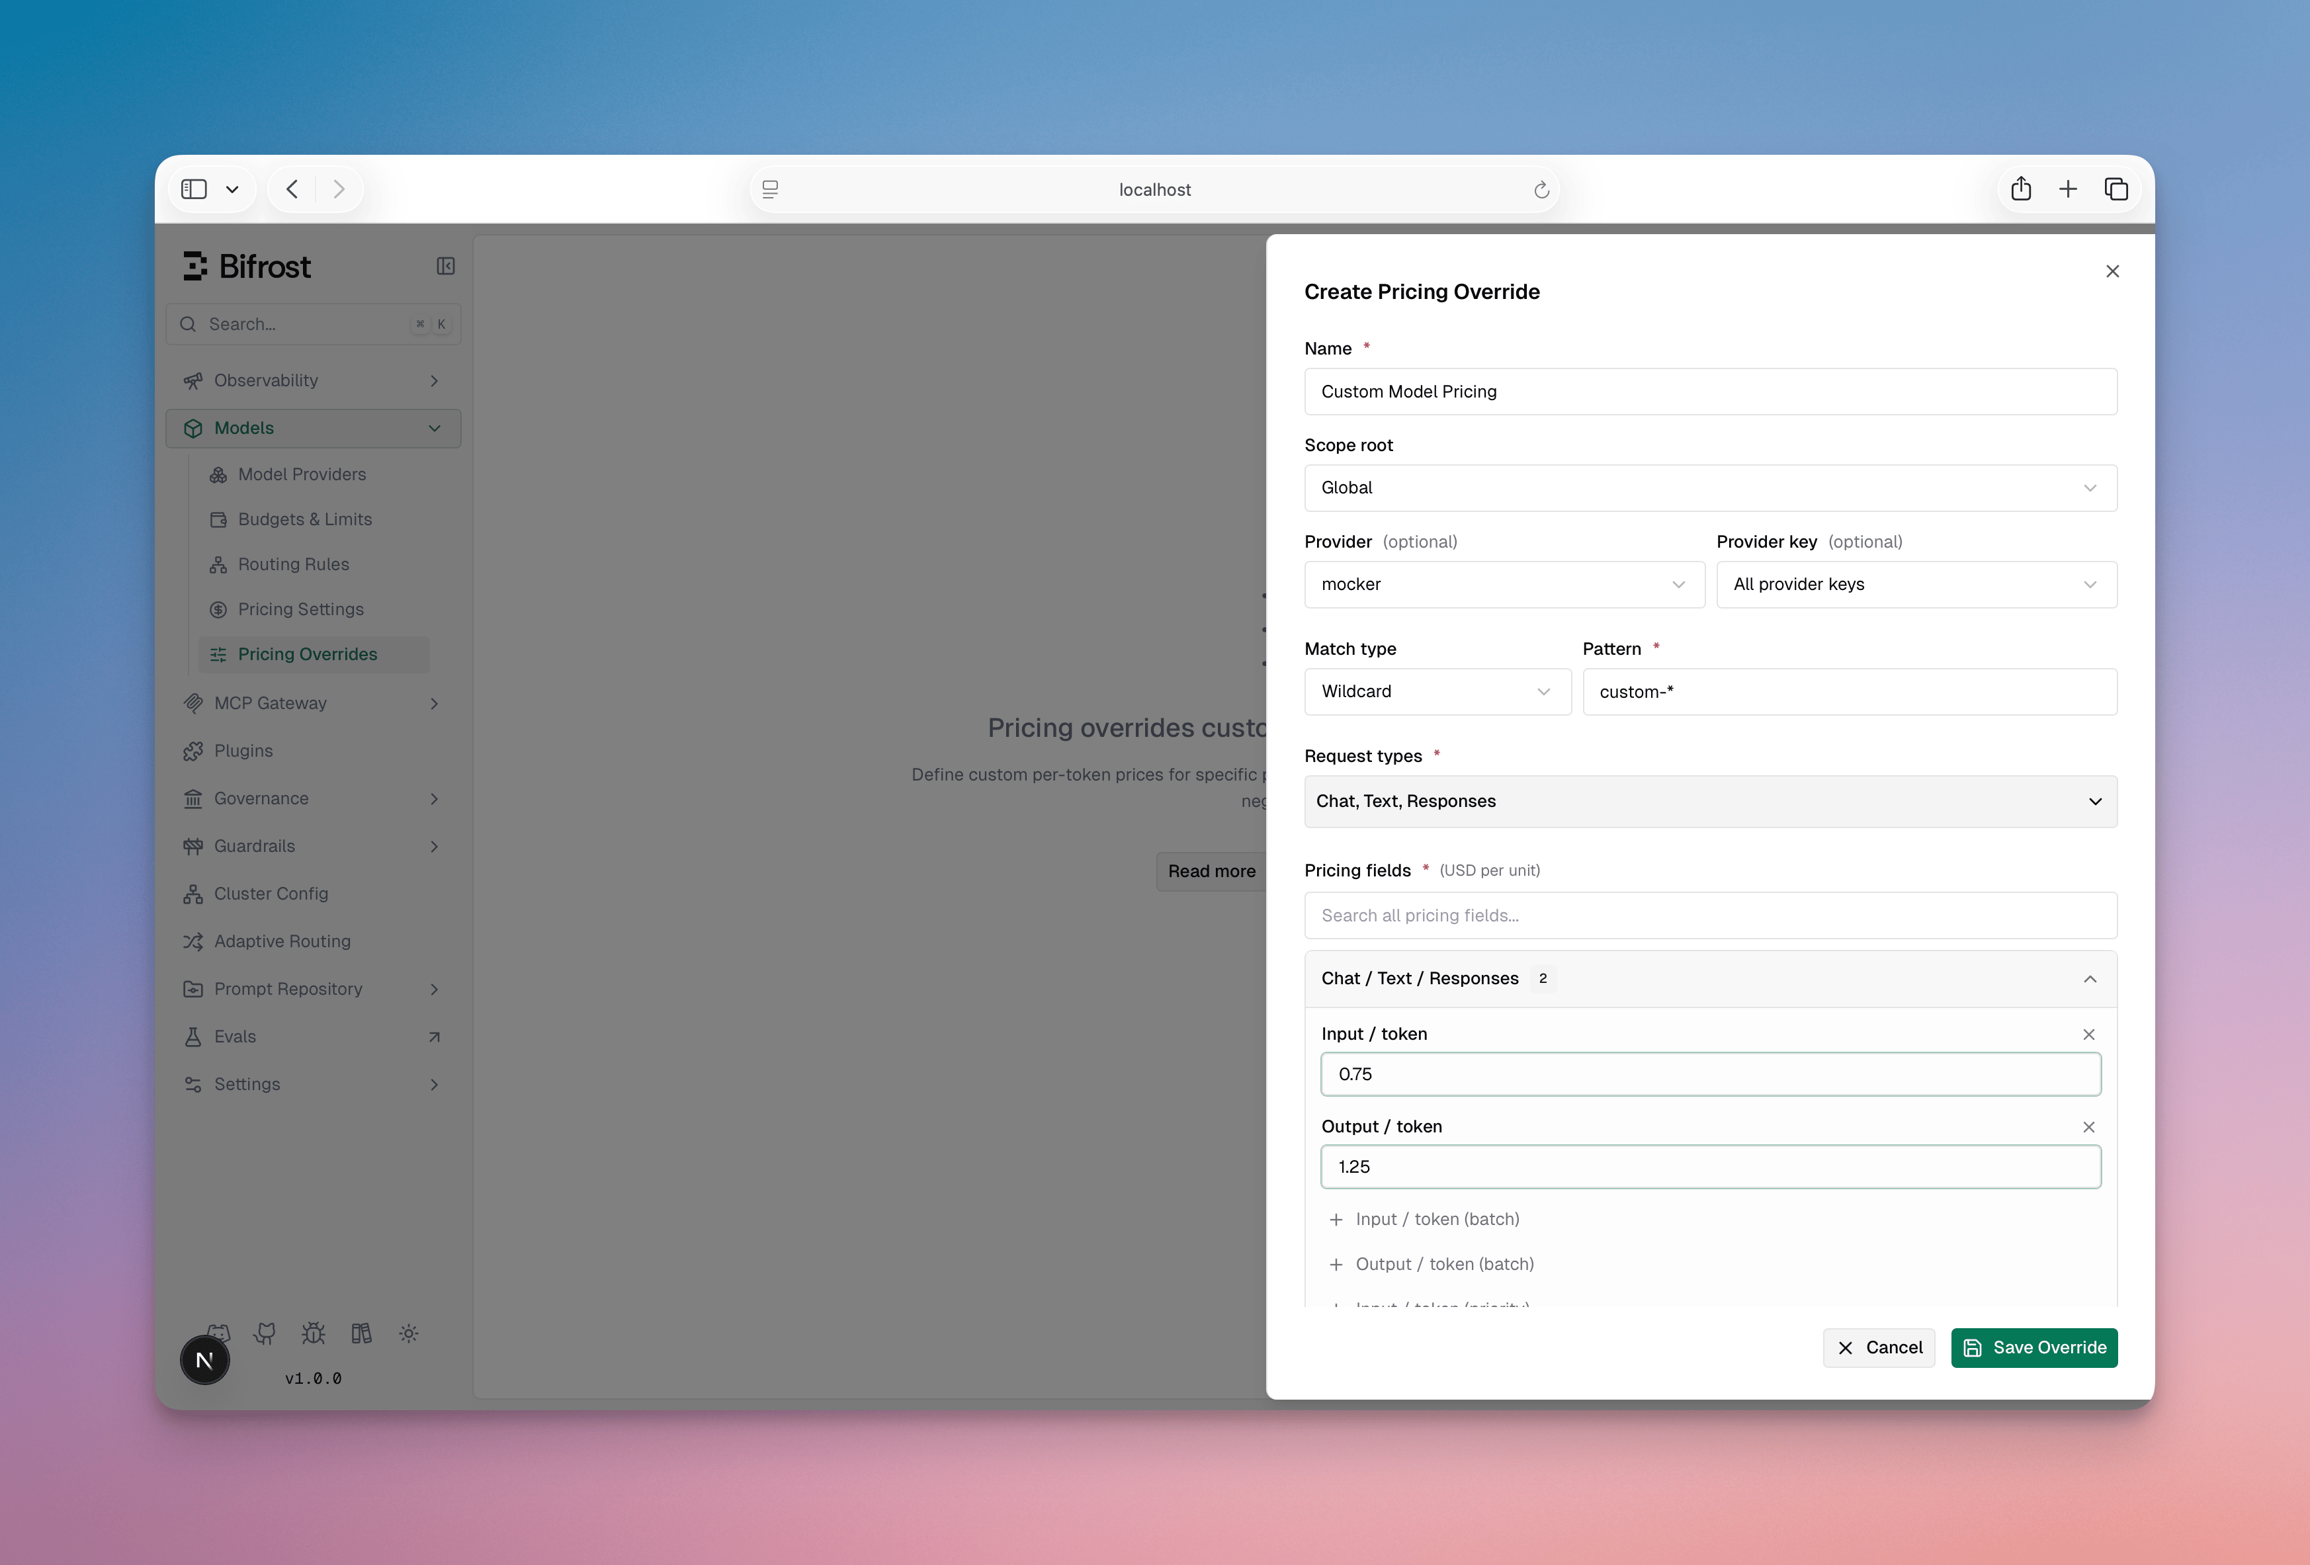Screen dimensions: 2310x1565
Task: Open Routing Rules page
Action: click(314, 564)
